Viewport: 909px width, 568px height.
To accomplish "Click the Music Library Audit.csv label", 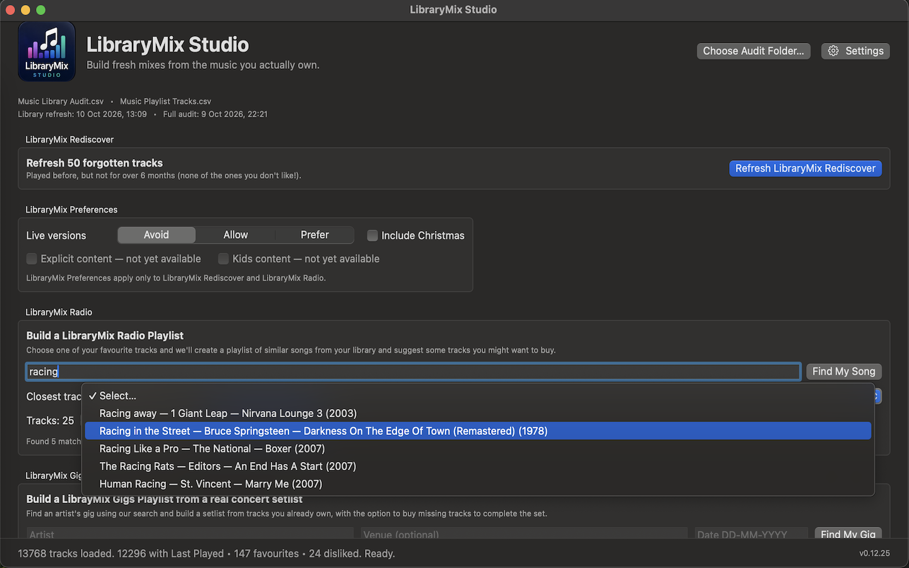I will tap(61, 101).
